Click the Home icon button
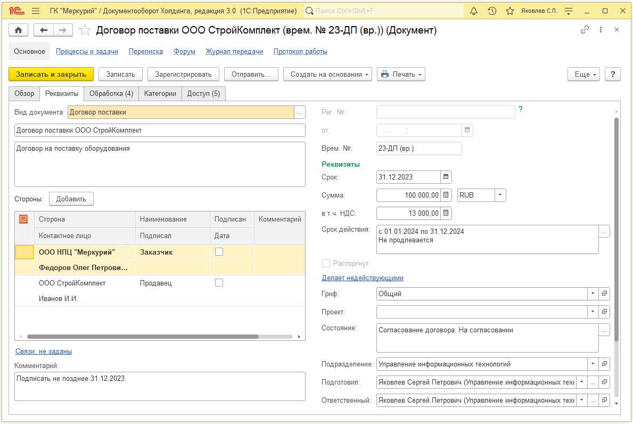 [x=19, y=30]
